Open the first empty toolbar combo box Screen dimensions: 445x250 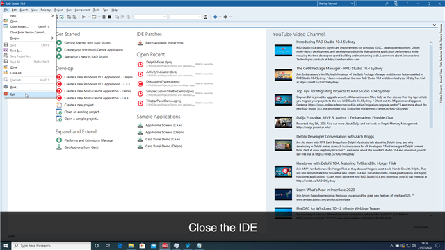(x=150, y=17)
